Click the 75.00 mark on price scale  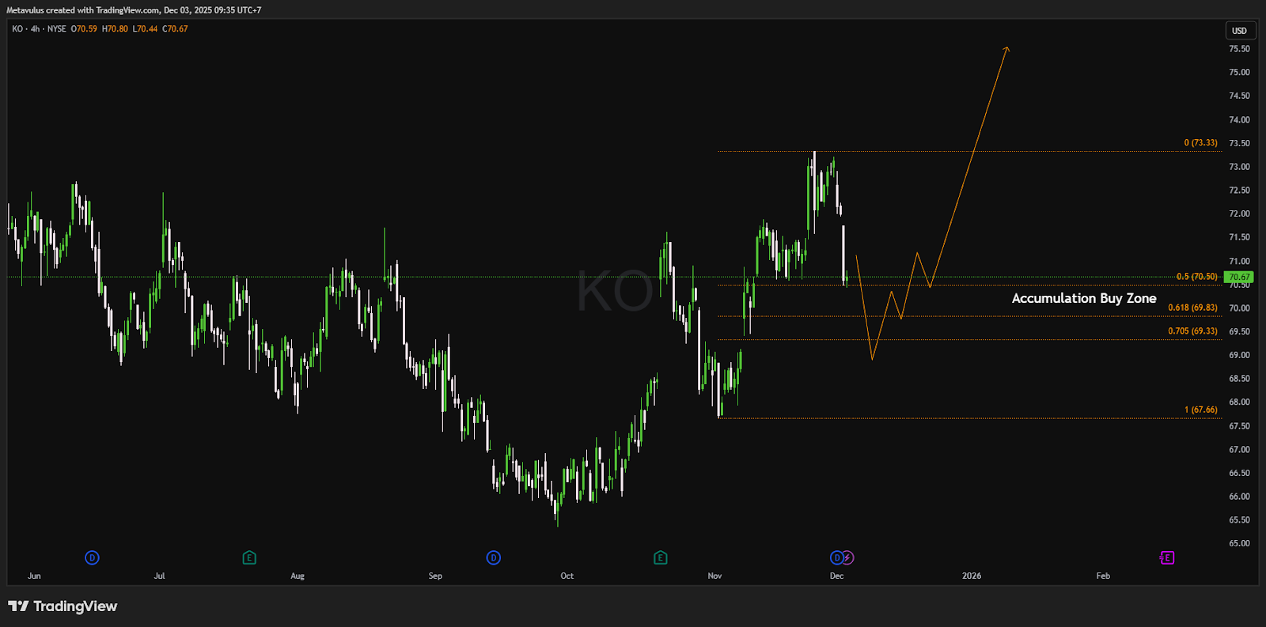tap(1239, 73)
